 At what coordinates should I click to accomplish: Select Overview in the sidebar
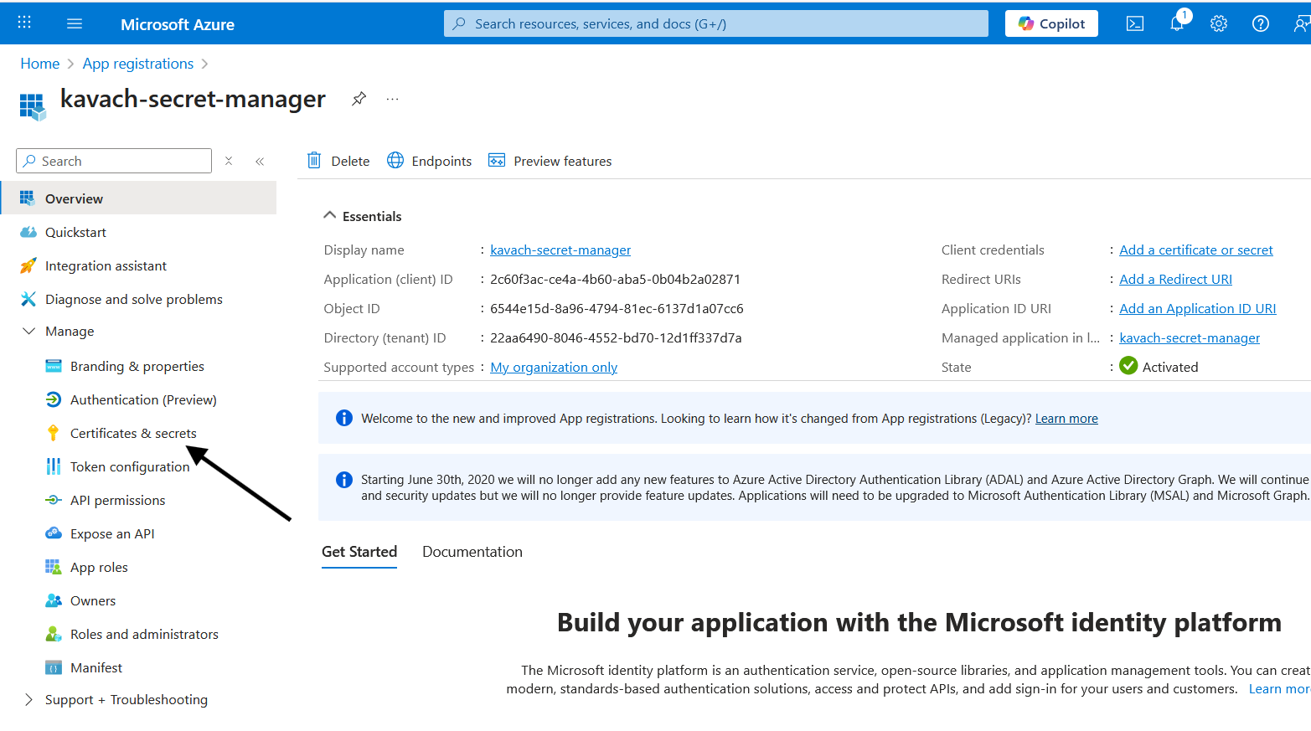point(138,198)
